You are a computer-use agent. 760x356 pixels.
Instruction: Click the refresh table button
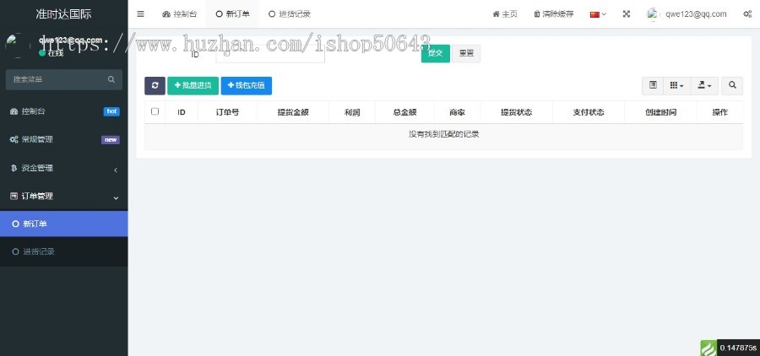click(155, 86)
